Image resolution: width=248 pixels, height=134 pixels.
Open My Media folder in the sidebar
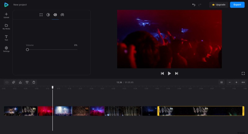point(6,27)
